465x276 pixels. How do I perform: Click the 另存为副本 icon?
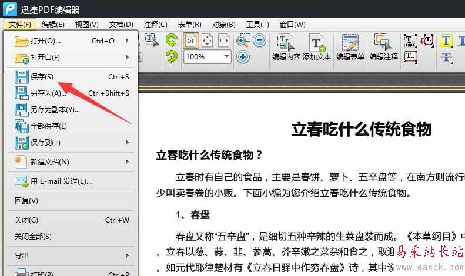click(x=22, y=110)
